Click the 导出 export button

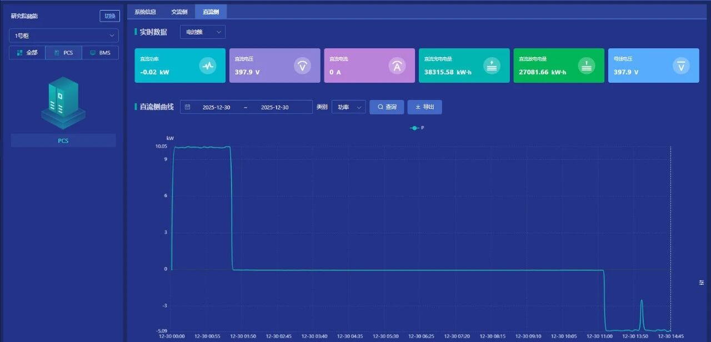pyautogui.click(x=424, y=107)
